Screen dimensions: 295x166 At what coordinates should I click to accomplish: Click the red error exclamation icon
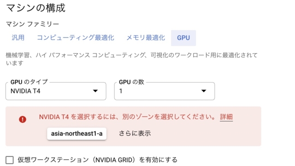tap(23, 119)
